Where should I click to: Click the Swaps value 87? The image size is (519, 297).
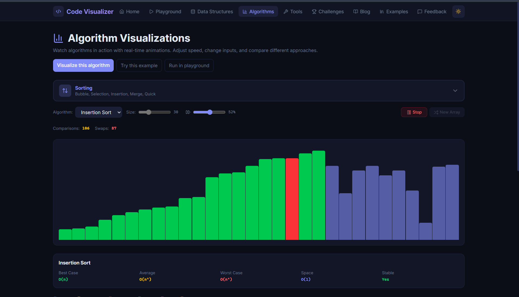point(114,128)
